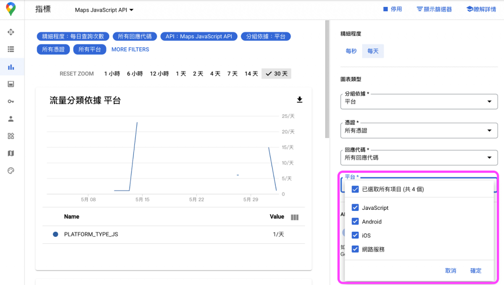Click the 停用 stop button
Screen dimensions: 504x285
pyautogui.click(x=392, y=9)
